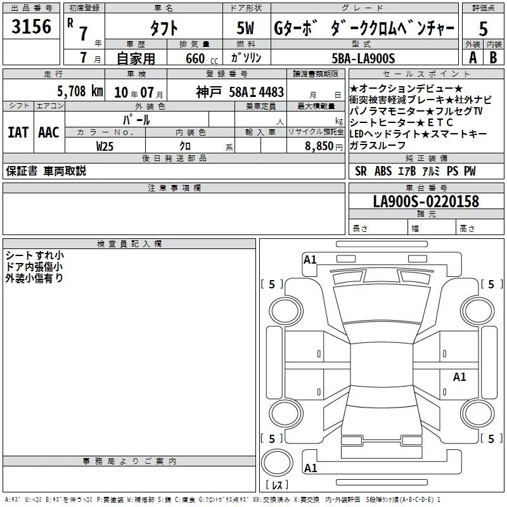
Task: Click the 諸元 header
Action: 427,214
